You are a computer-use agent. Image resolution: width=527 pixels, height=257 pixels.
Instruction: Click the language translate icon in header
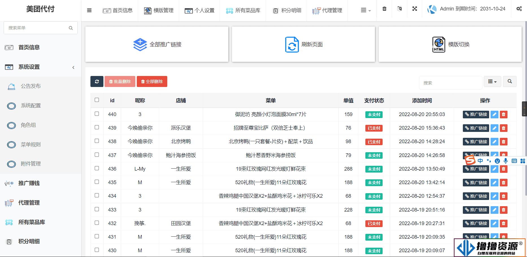400,9
